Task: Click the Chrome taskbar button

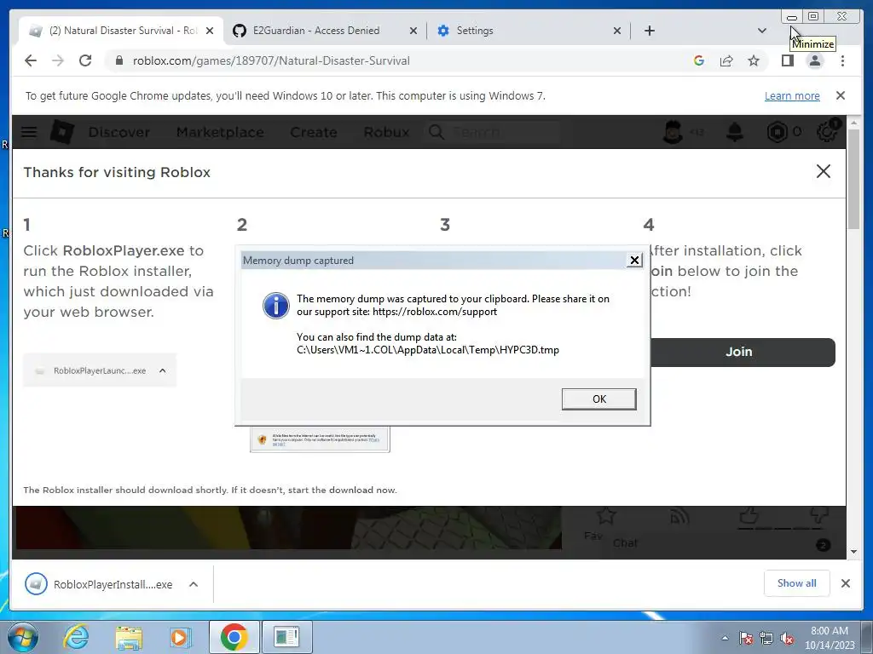Action: coord(234,637)
